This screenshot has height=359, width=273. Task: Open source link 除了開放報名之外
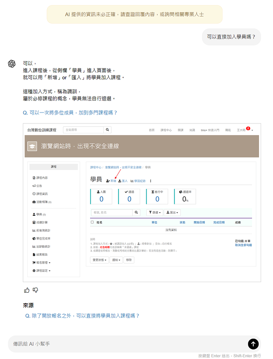[x=82, y=316]
